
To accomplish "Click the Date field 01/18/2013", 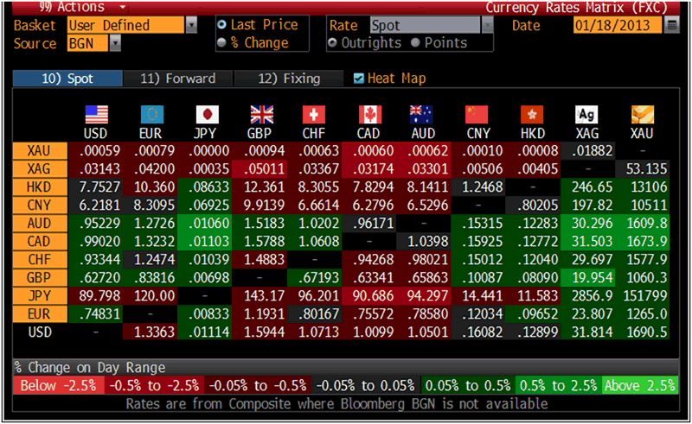I will point(617,26).
